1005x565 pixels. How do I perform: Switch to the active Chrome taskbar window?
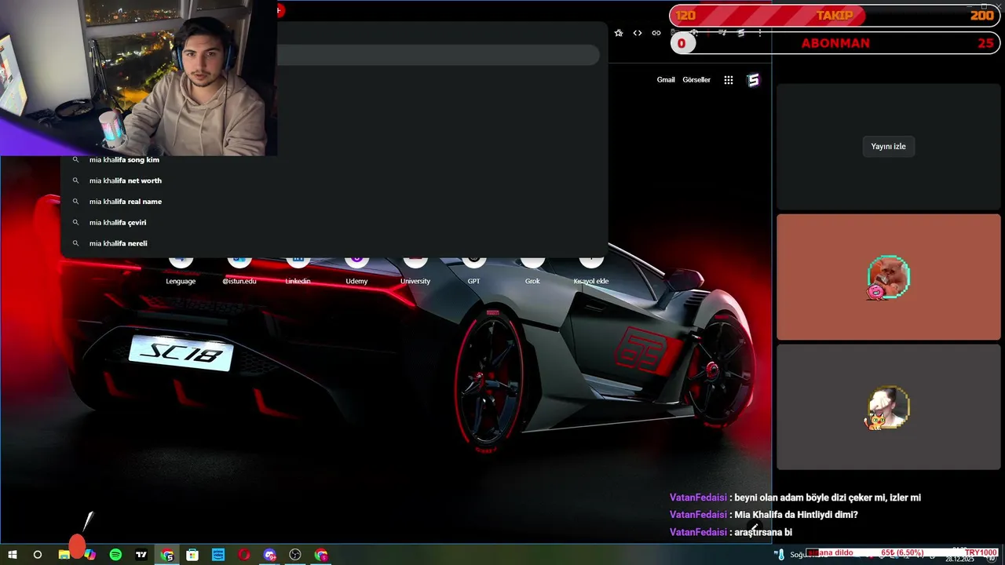tap(167, 555)
